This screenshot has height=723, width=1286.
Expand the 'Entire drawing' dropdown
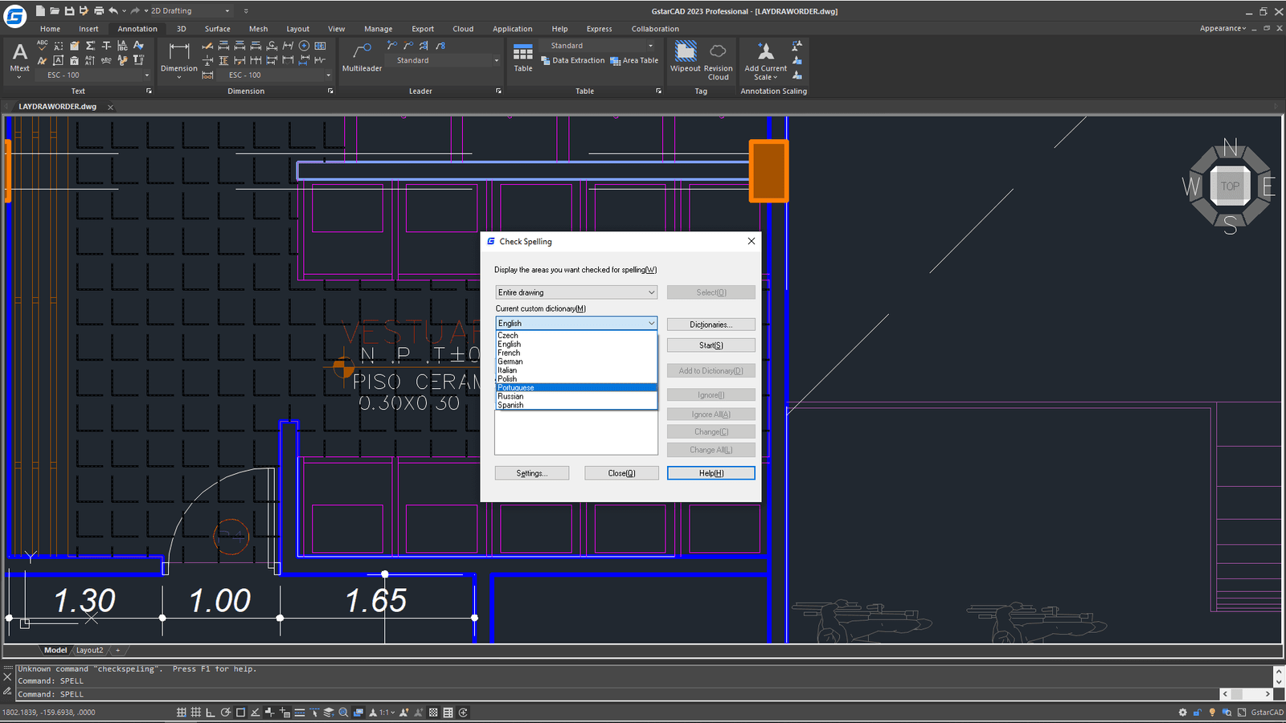pos(651,292)
